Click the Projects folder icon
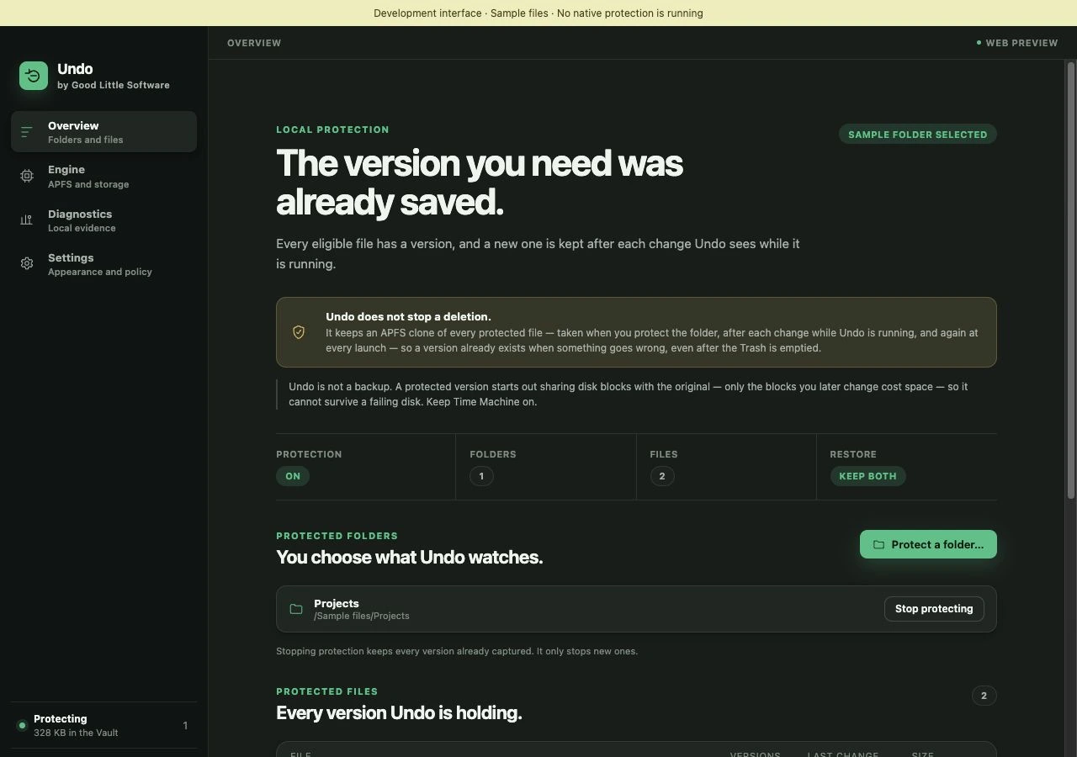1077x757 pixels. coord(296,609)
